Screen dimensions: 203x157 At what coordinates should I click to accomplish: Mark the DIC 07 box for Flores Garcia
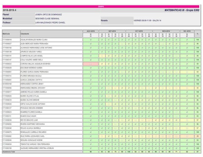[x=187, y=72]
